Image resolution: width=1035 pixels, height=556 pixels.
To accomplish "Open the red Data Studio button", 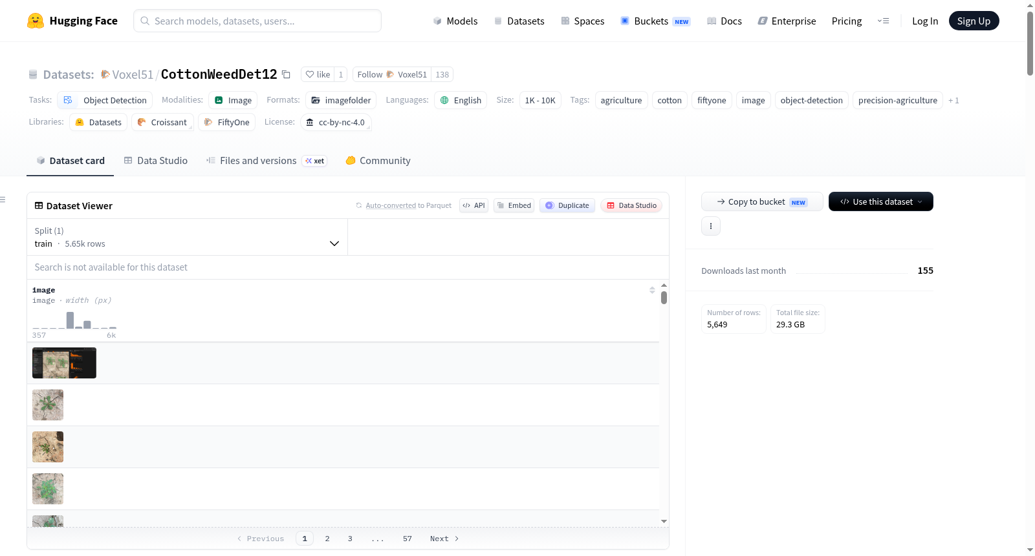I will pos(631,205).
